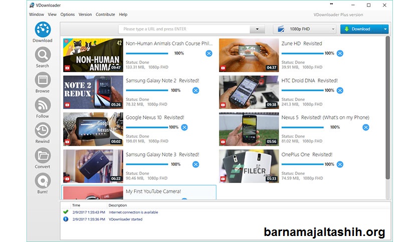Click the Nexus 5 Revisited progress bar

[302, 127]
